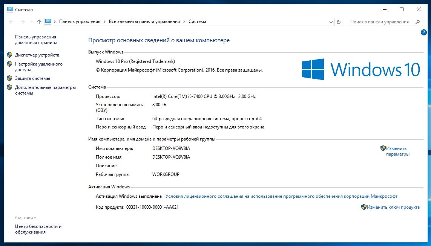
Task: Open Центр безопасности и обслуживания
Action: (x=38, y=229)
